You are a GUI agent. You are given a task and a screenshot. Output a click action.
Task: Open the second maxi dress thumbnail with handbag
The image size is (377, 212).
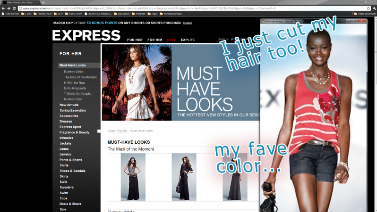pyautogui.click(x=184, y=177)
